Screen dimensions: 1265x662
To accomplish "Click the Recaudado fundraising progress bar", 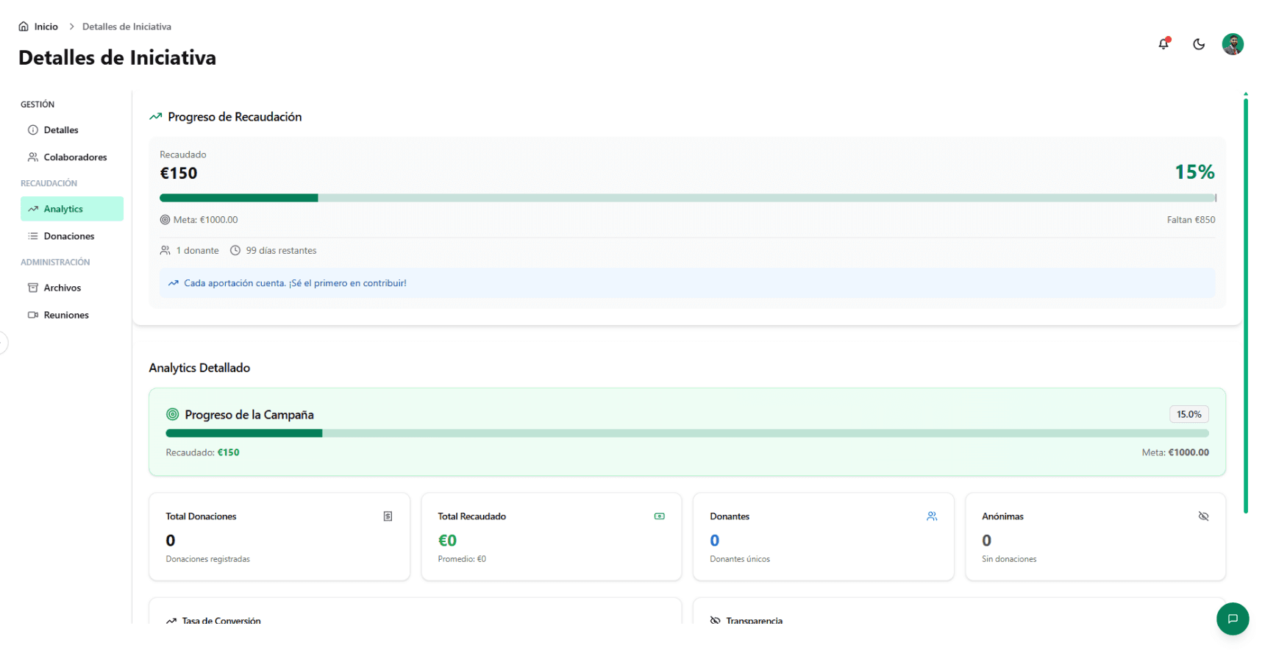I will coord(687,198).
